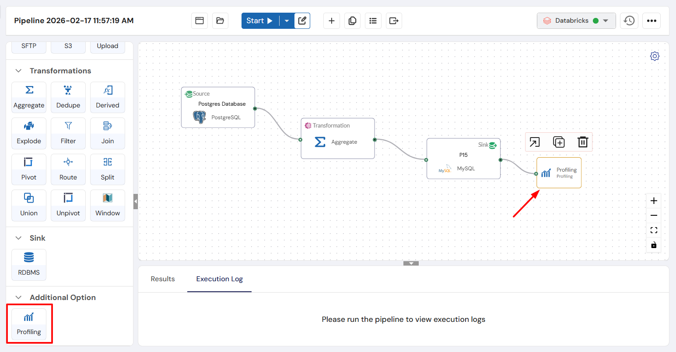
Task: Delete the selected Profiling node
Action: pos(582,142)
